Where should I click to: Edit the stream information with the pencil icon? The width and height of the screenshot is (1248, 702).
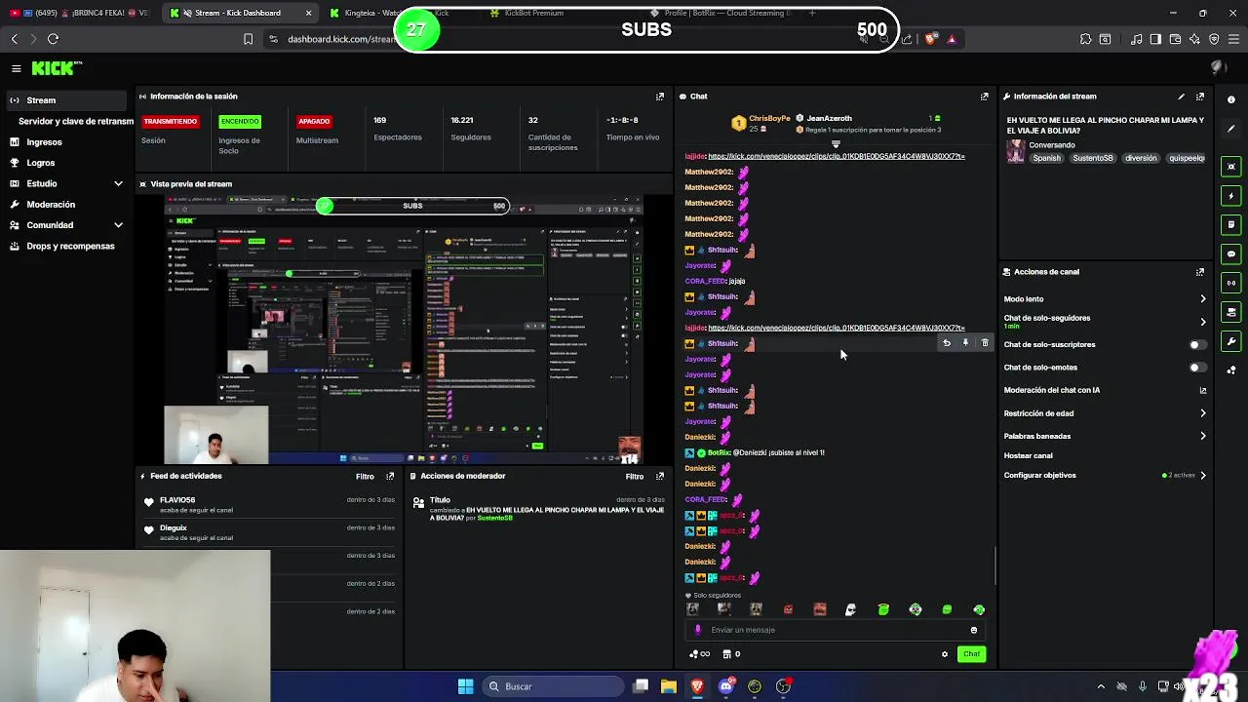(1181, 97)
